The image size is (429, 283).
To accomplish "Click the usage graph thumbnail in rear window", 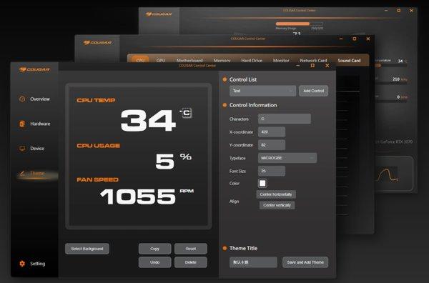I will pos(387,175).
